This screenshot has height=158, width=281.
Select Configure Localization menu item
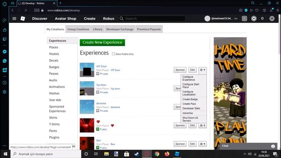tap(193, 93)
